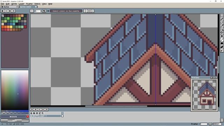Viewport: 224px width, 126px height.
Task: Toggle lock for all layers in timeline header
Action: 34,113
